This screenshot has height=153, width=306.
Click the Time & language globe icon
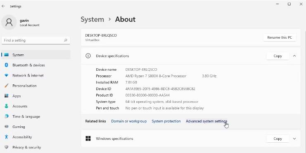7,116
